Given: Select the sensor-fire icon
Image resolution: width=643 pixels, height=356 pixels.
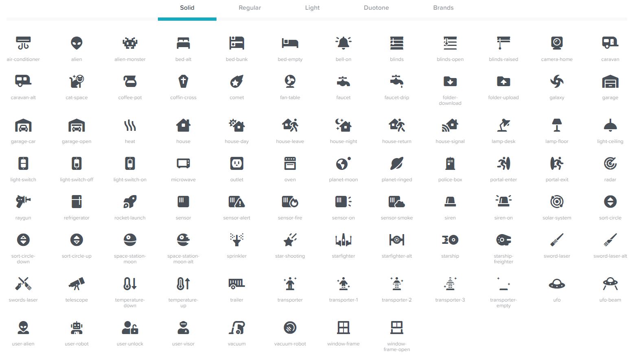Looking at the screenshot, I should pos(290,202).
